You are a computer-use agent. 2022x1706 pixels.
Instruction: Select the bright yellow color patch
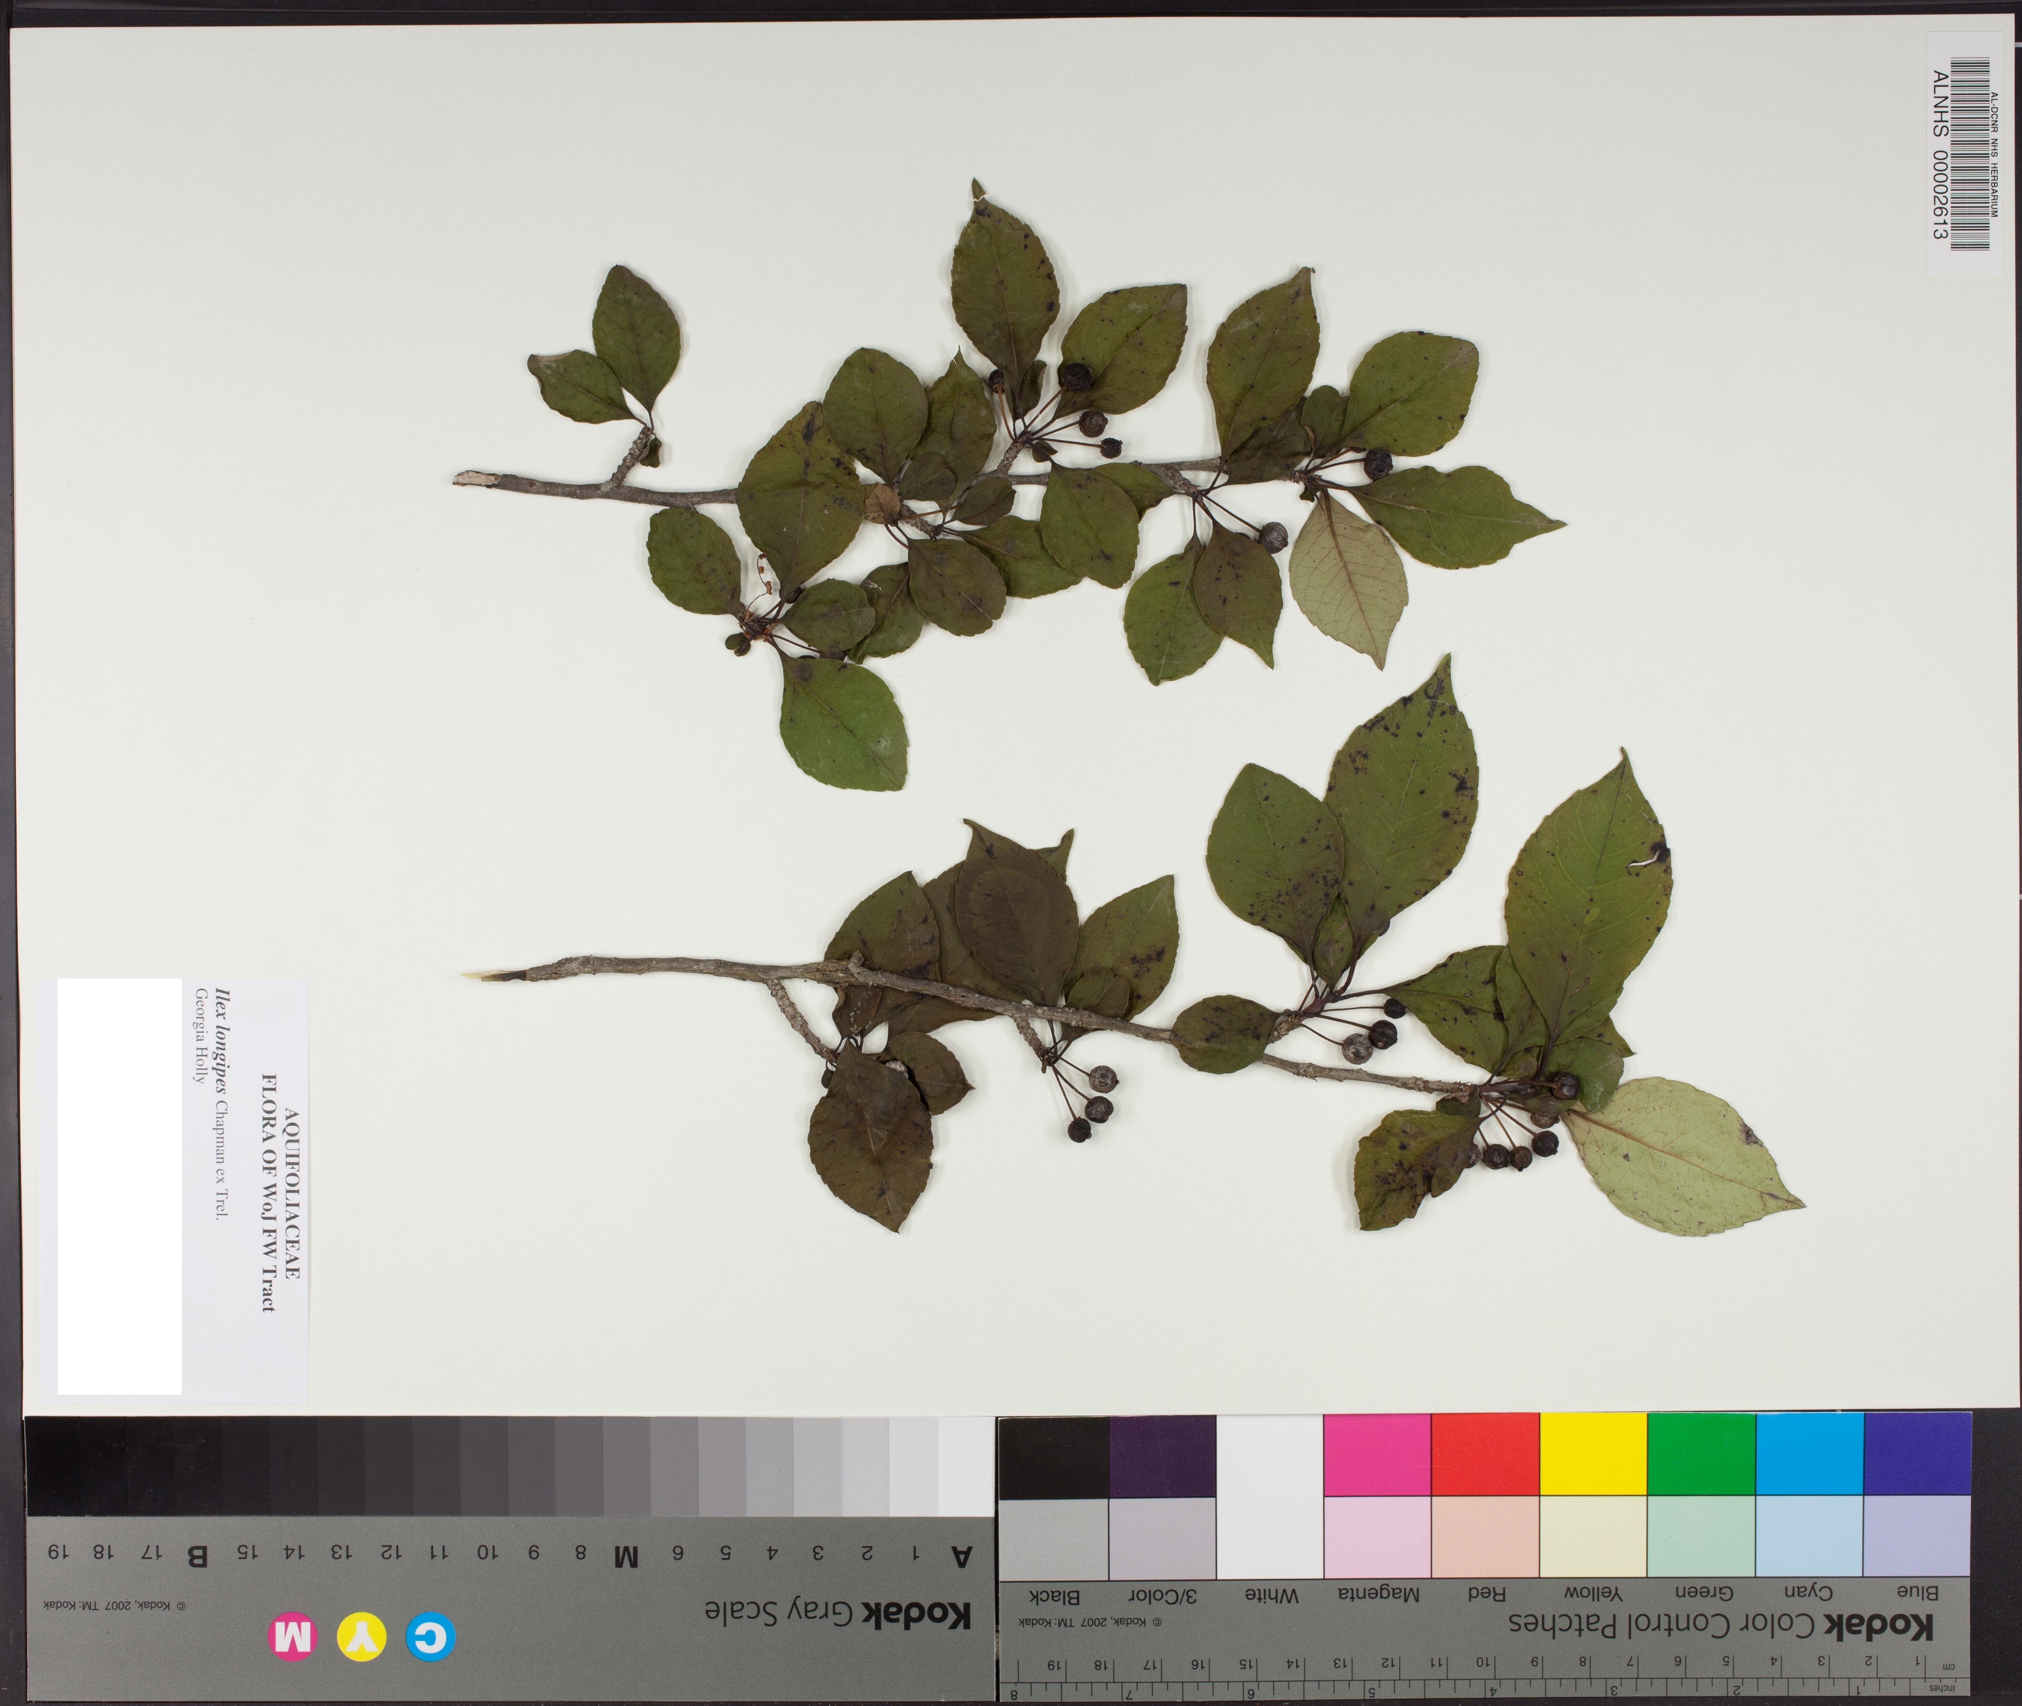(x=1593, y=1453)
